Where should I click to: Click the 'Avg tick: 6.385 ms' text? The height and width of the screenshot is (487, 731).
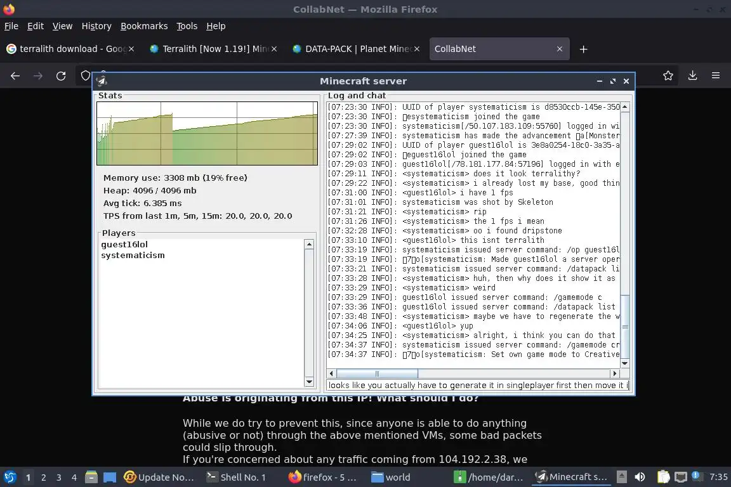142,203
